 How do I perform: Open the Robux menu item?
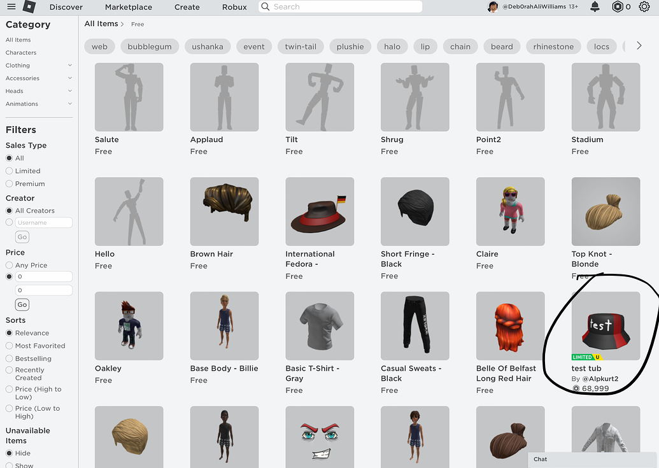(x=234, y=7)
